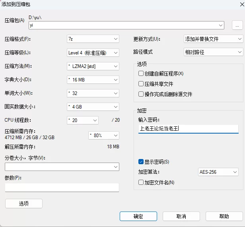This screenshot has width=245, height=227.
Task: Expand the solid block size 4 GB dropdown
Action: click(x=93, y=107)
